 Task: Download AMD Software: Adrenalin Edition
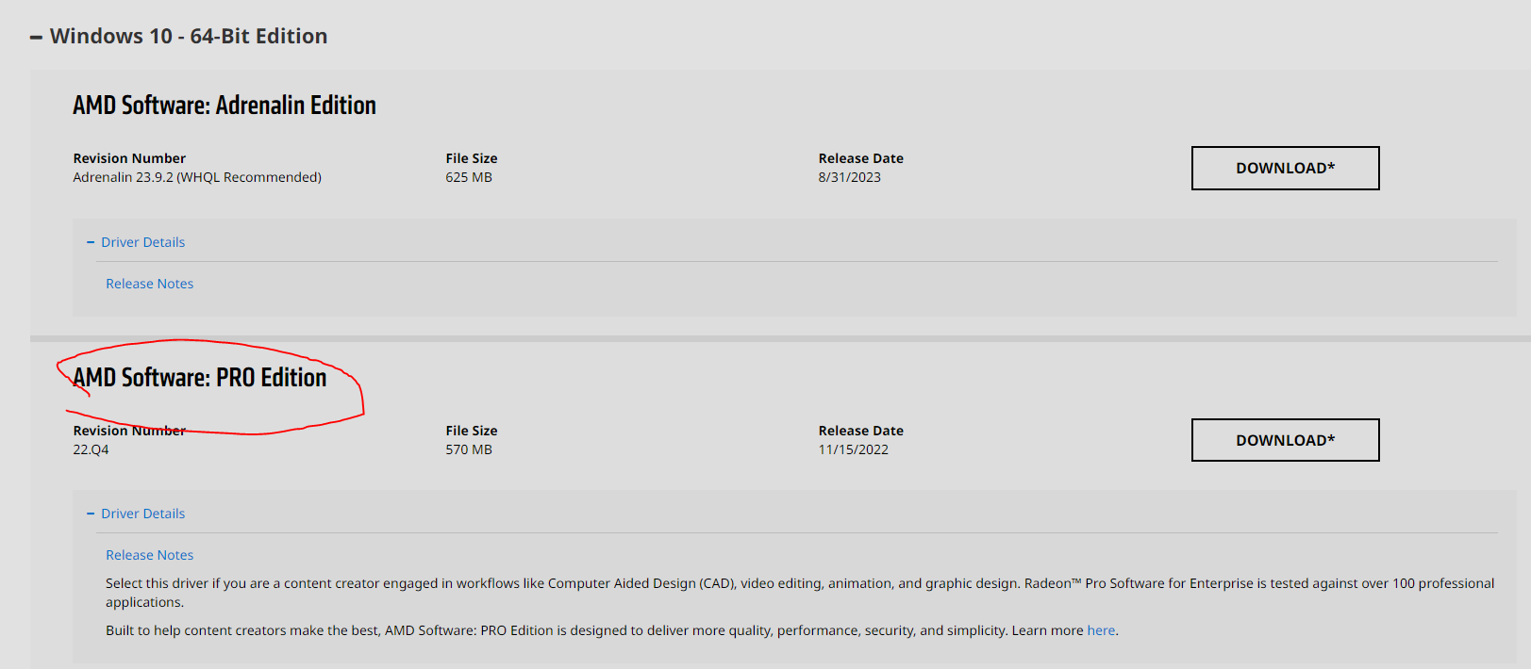(1285, 168)
